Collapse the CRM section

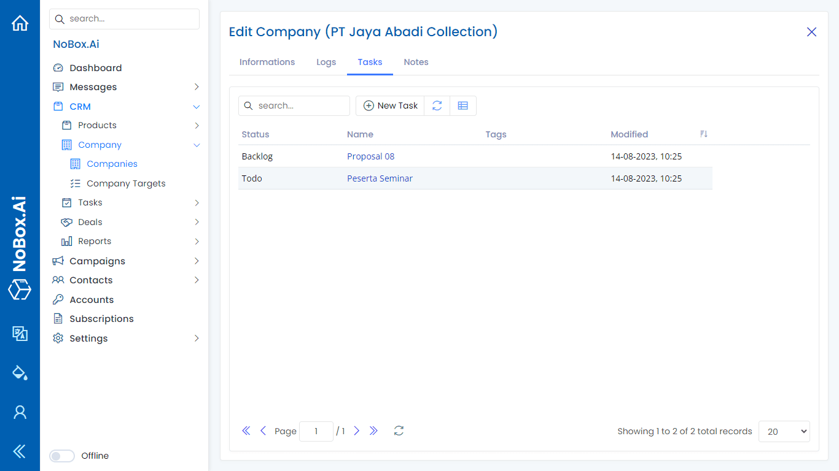[197, 106]
